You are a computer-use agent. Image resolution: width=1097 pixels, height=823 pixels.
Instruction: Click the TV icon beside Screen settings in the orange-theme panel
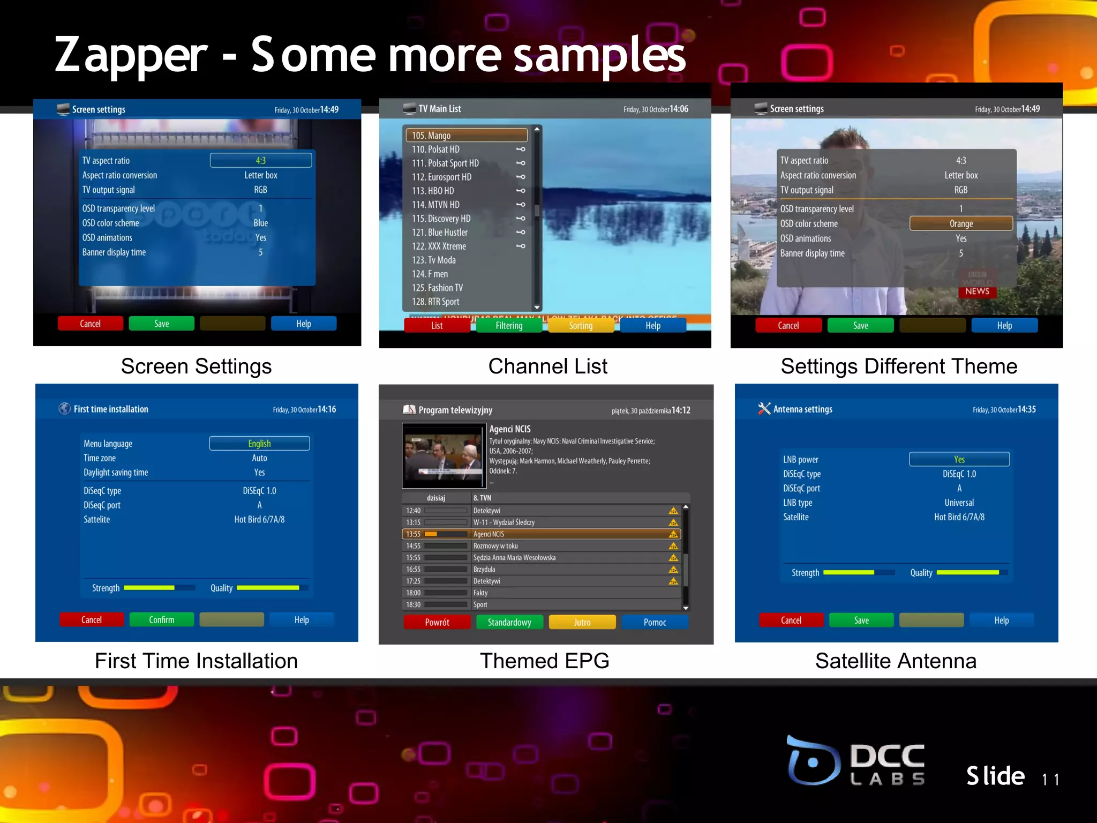coord(761,109)
